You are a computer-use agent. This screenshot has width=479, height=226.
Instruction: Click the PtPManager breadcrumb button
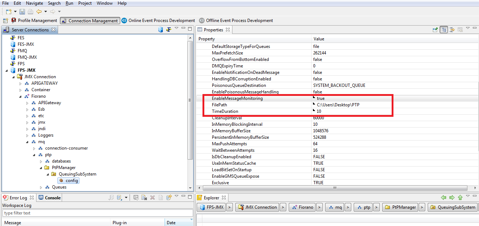click(x=400, y=207)
